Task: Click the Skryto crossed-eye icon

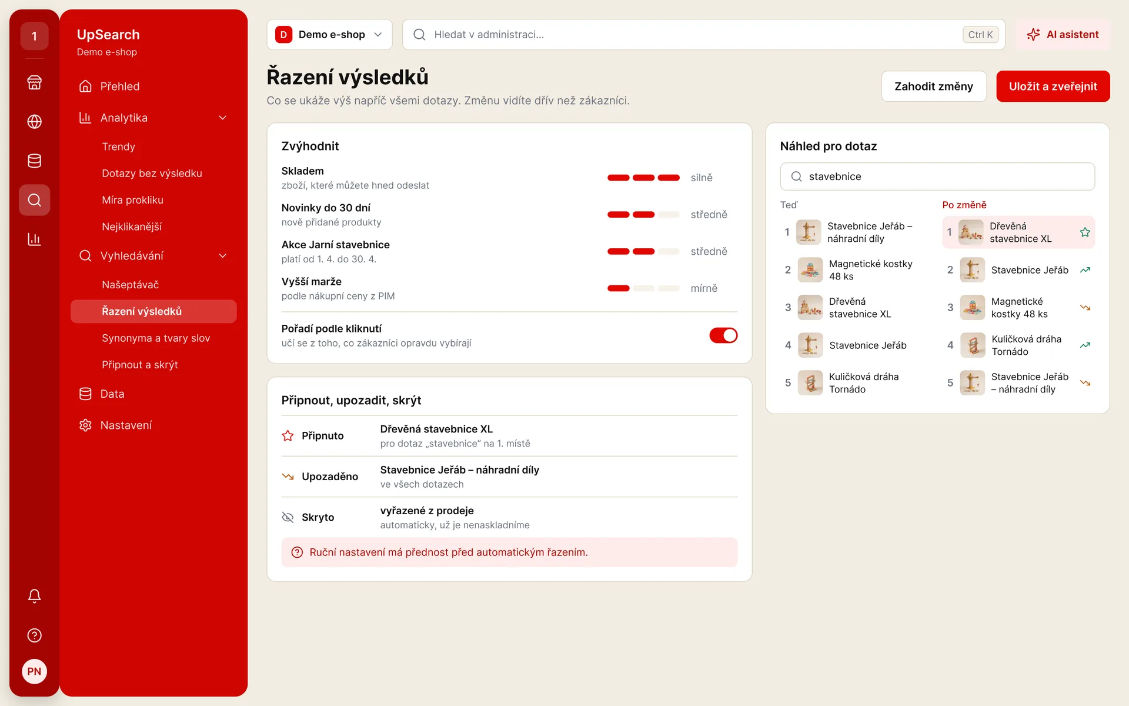Action: click(288, 517)
